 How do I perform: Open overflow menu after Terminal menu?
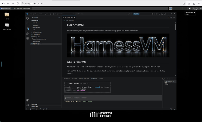[x=66, y=14]
